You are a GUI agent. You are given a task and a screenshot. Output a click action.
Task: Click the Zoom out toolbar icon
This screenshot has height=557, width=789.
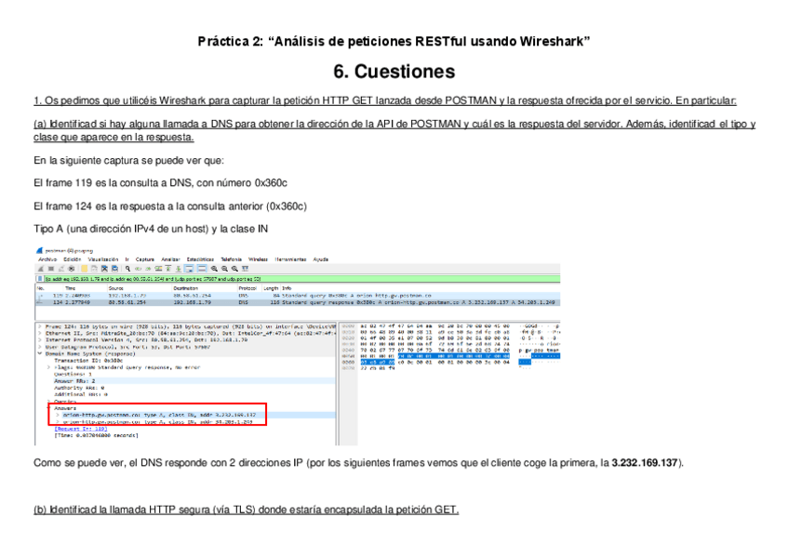(x=224, y=269)
